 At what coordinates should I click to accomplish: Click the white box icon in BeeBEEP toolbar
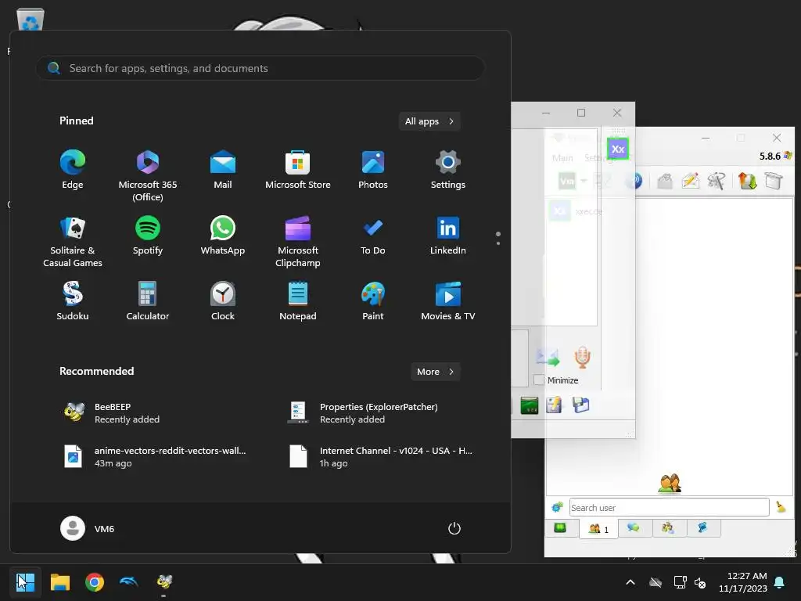pos(774,181)
